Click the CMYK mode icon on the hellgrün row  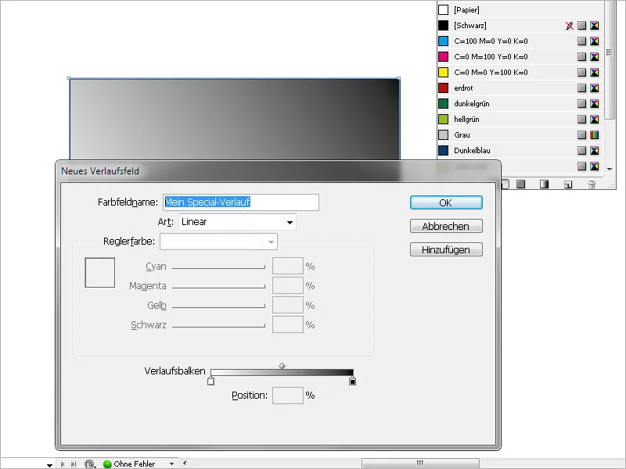pyautogui.click(x=595, y=120)
